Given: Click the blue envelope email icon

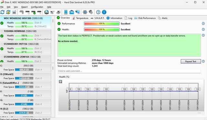Looking at the screenshot, I should [x=72, y=12].
